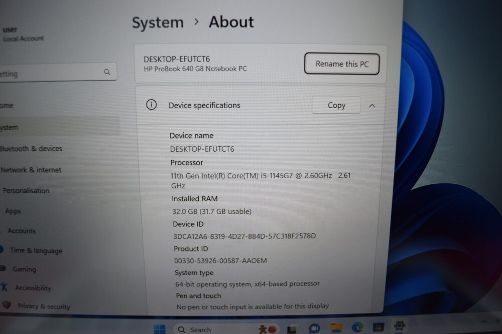Click the System type label

click(x=194, y=273)
